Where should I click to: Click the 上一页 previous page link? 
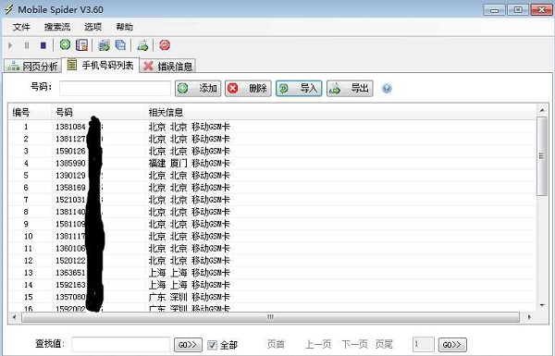(x=318, y=344)
